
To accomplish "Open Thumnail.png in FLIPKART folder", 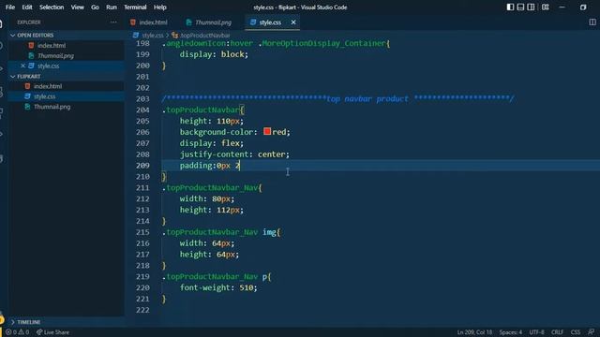I will click(52, 107).
